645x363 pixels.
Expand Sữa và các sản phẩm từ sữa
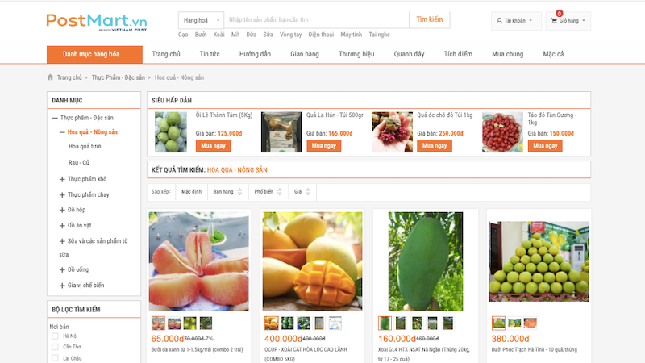click(62, 241)
